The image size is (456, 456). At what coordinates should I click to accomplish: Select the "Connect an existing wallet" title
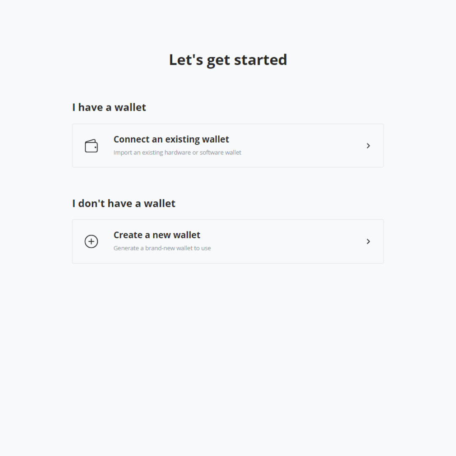pos(171,139)
